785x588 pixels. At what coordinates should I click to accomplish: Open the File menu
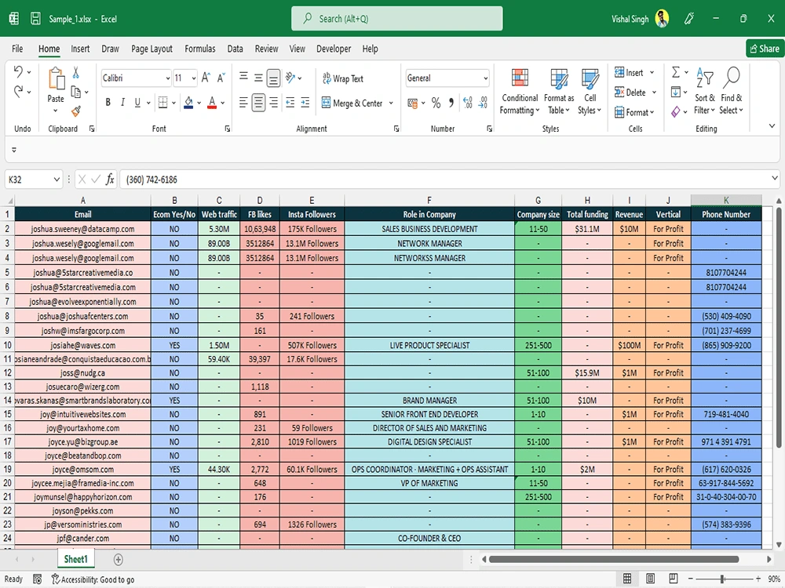click(x=17, y=49)
